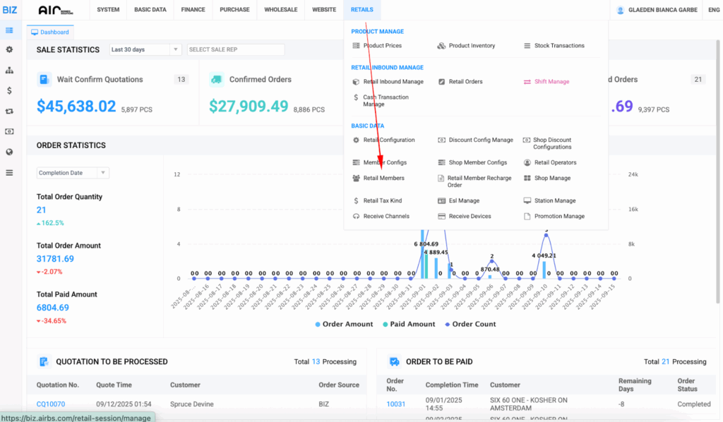The height and width of the screenshot is (422, 723).
Task: Open quotation link CQ10070
Action: coord(51,404)
